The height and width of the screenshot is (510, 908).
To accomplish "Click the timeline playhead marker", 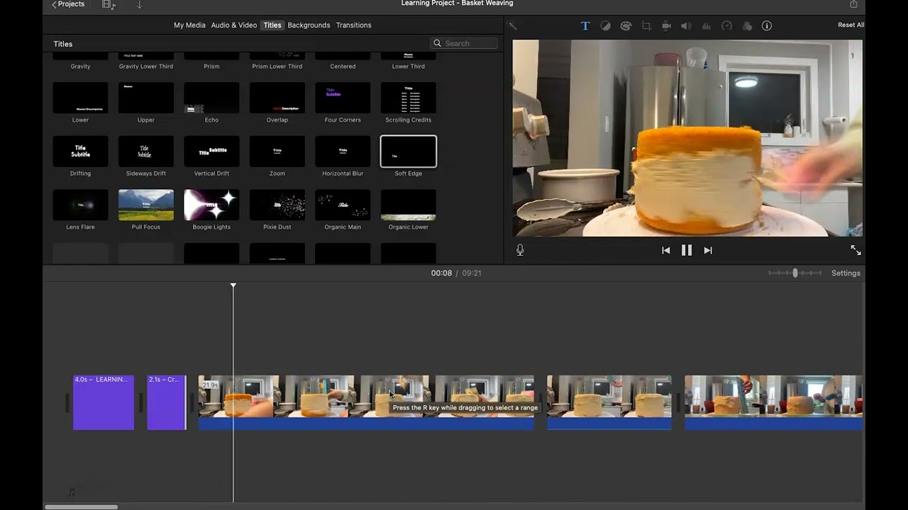I will 233,285.
